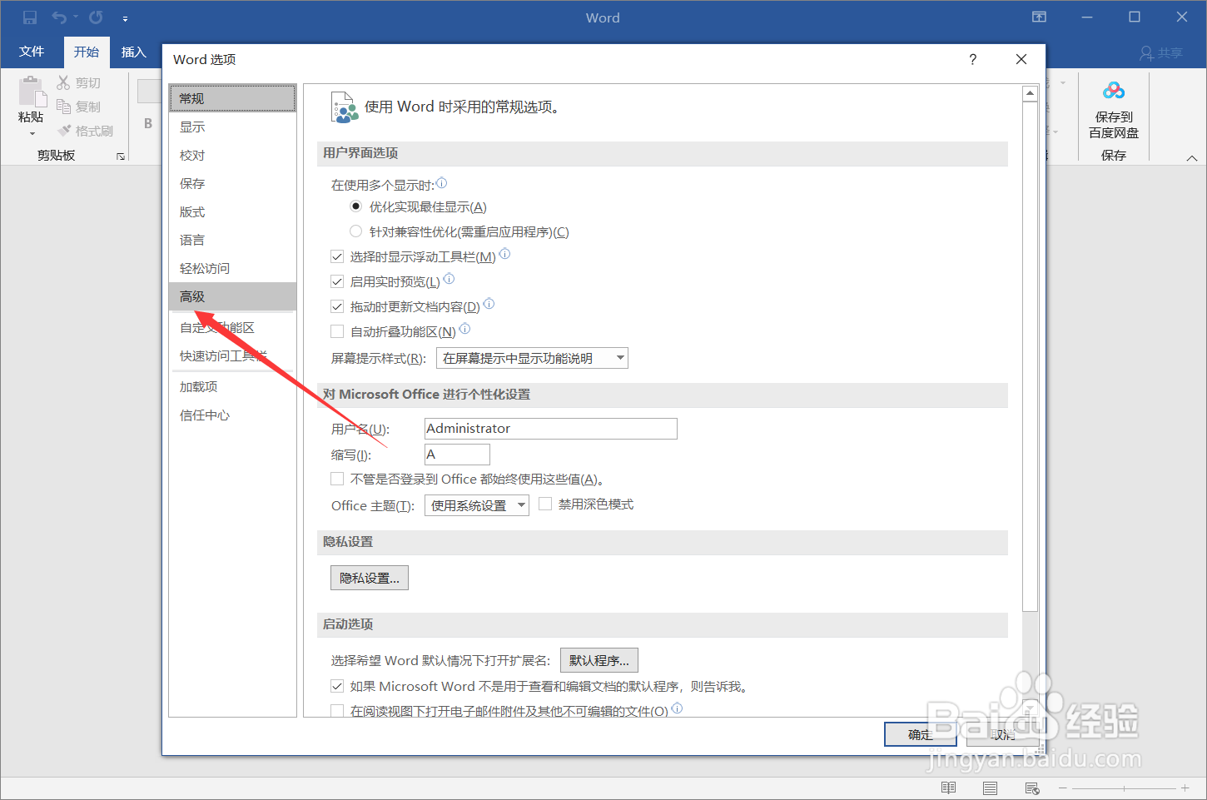This screenshot has width=1207, height=800.
Task: Switch to Web Layout view icon
Action: click(1032, 788)
